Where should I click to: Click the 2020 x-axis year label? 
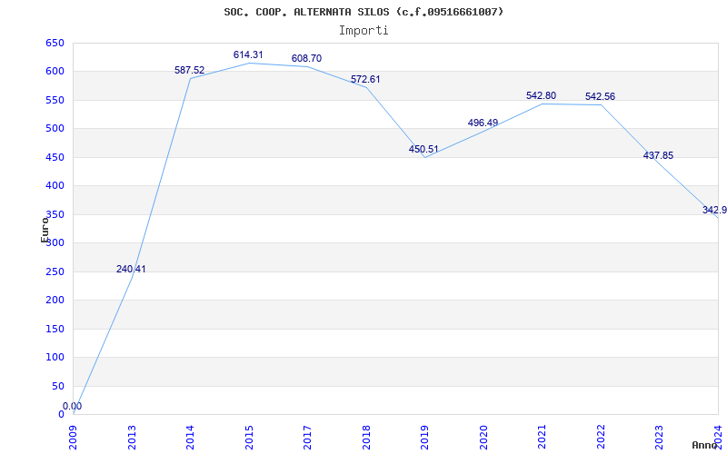point(483,438)
